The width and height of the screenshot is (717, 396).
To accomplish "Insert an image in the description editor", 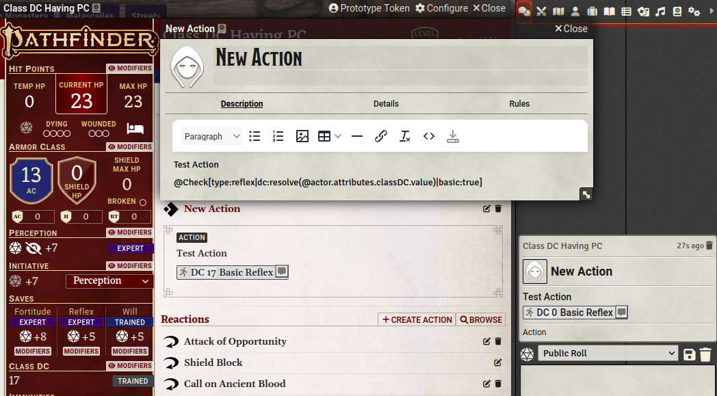I will [302, 136].
